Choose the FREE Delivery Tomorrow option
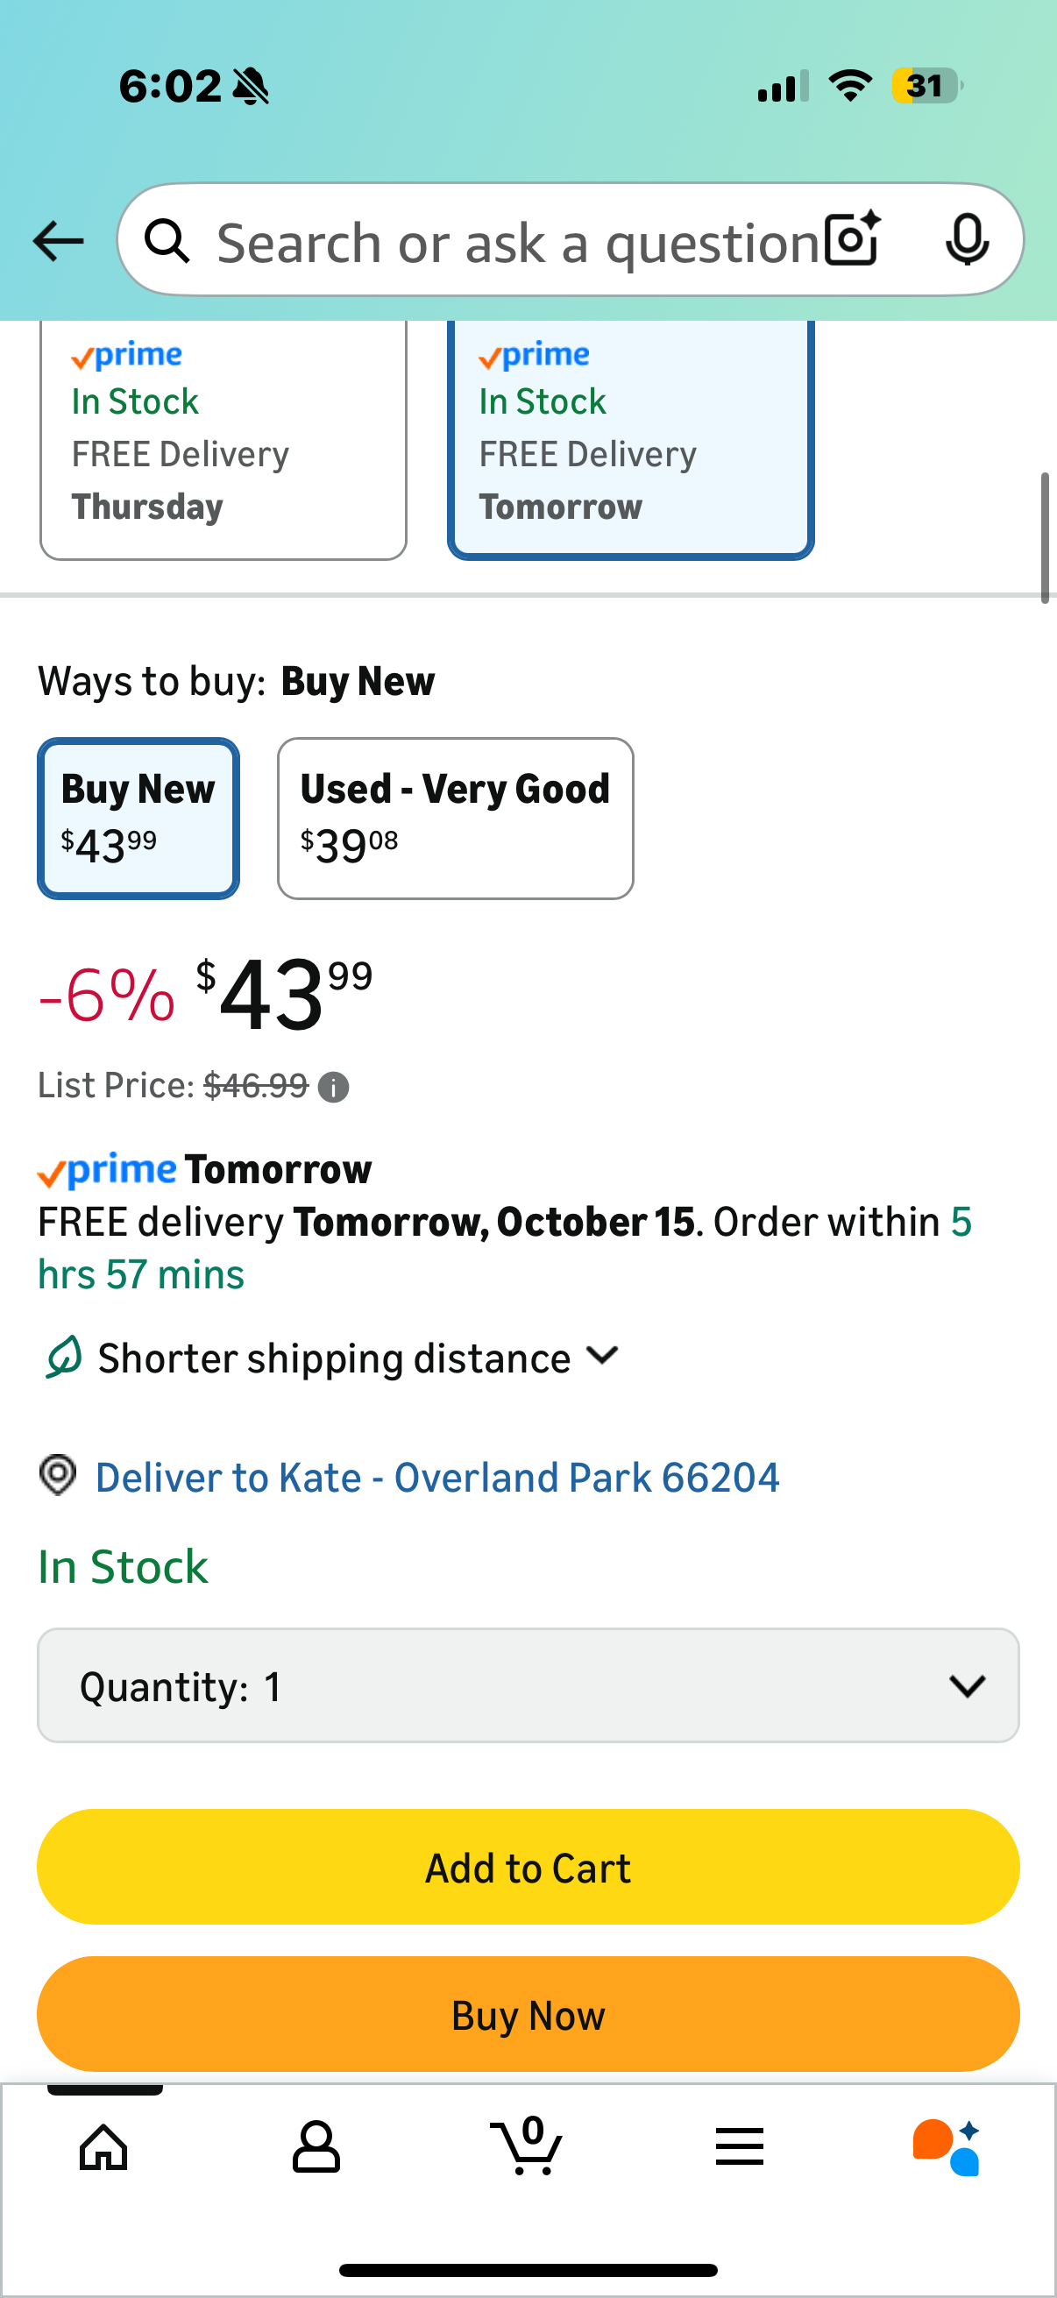The height and width of the screenshot is (2298, 1057). point(631,442)
